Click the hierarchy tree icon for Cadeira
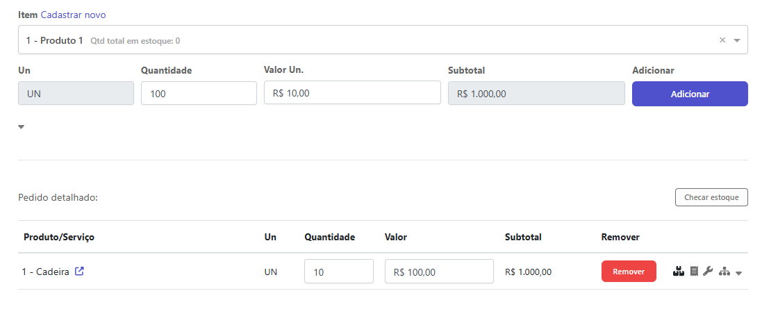762x316 pixels. (x=724, y=272)
